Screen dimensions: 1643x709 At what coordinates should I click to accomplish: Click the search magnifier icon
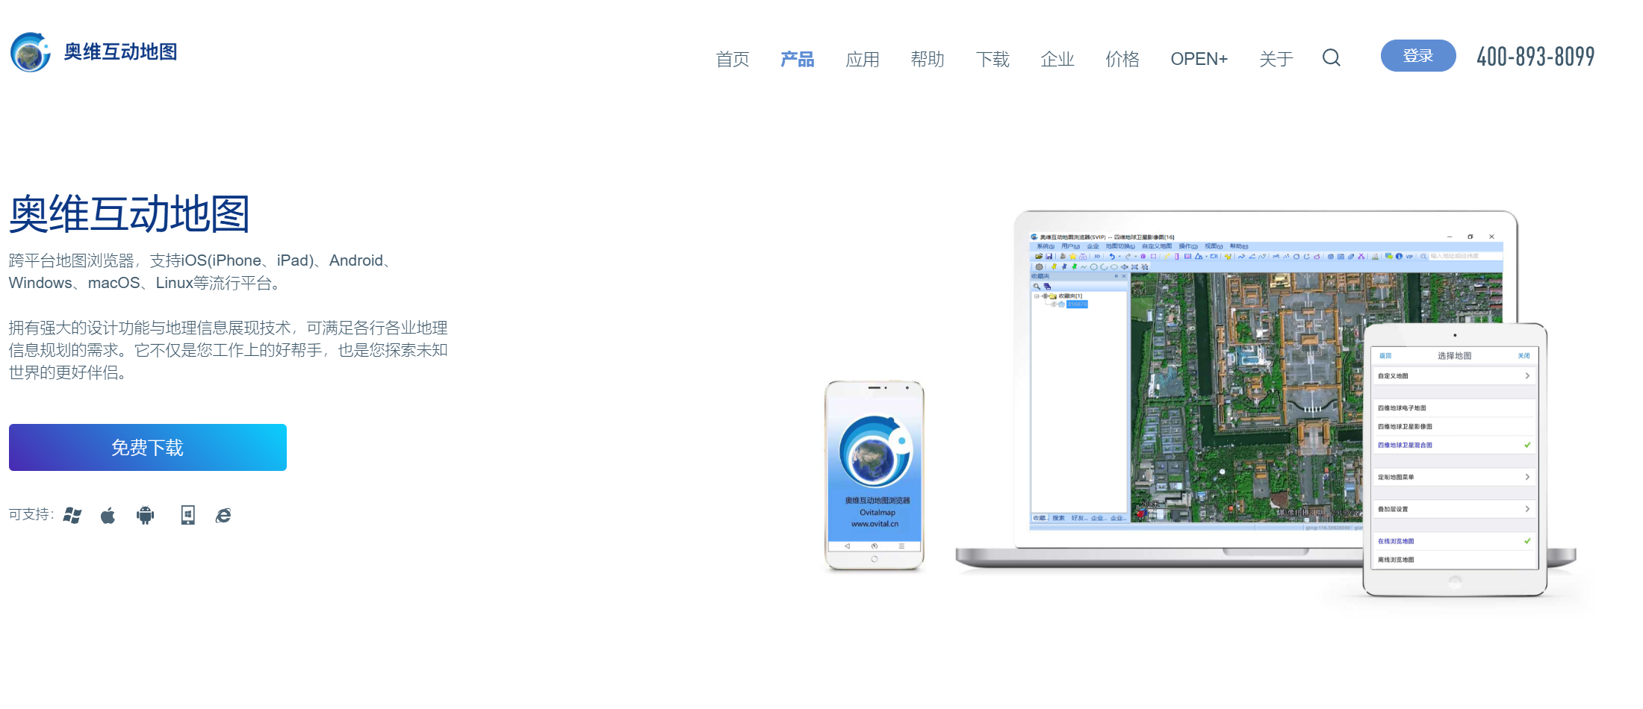pos(1332,57)
